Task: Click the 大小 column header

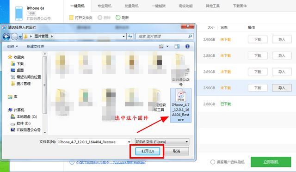Action: [211, 28]
